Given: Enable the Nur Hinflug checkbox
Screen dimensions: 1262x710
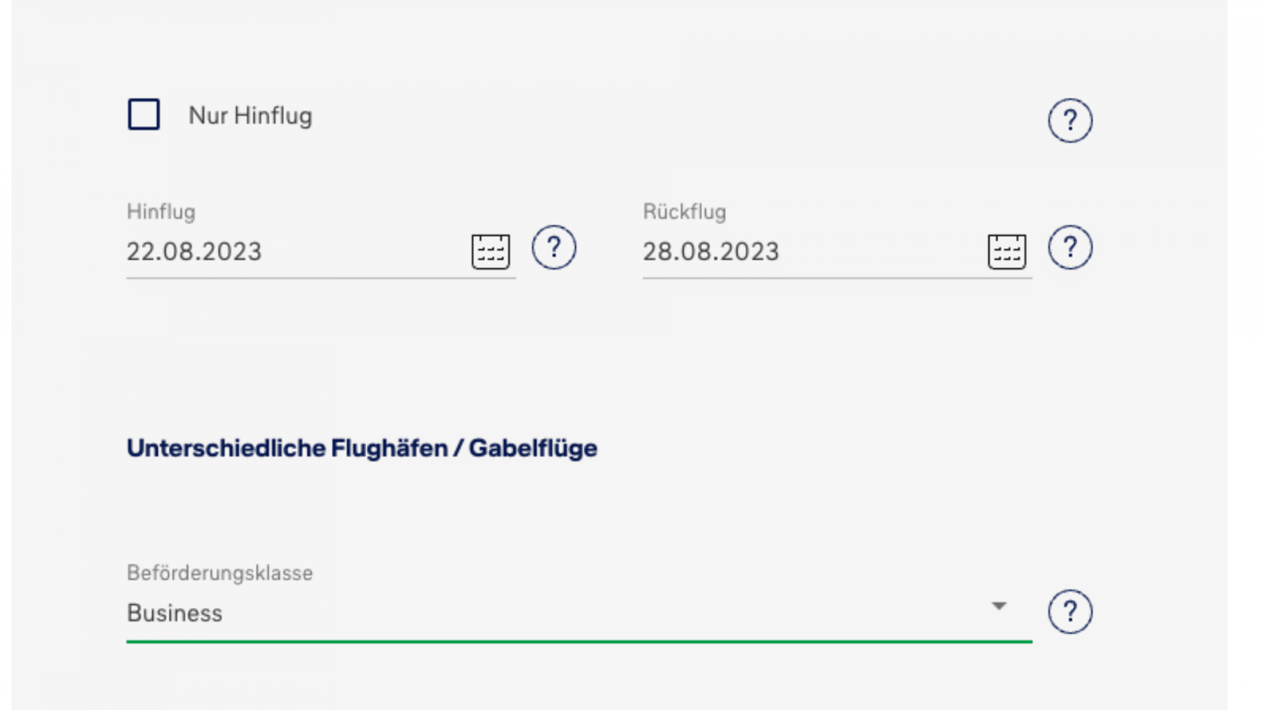Looking at the screenshot, I should 144,114.
